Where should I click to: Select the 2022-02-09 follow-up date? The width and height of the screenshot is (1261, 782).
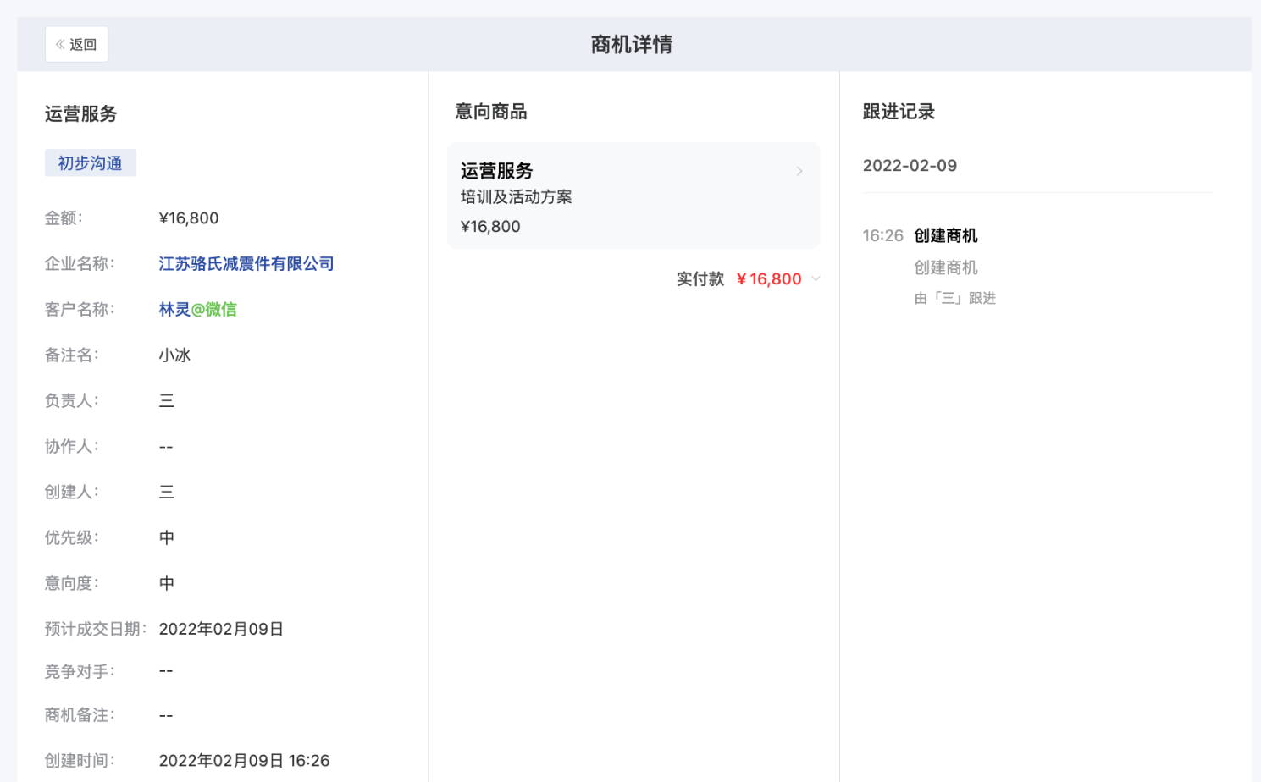tap(910, 166)
